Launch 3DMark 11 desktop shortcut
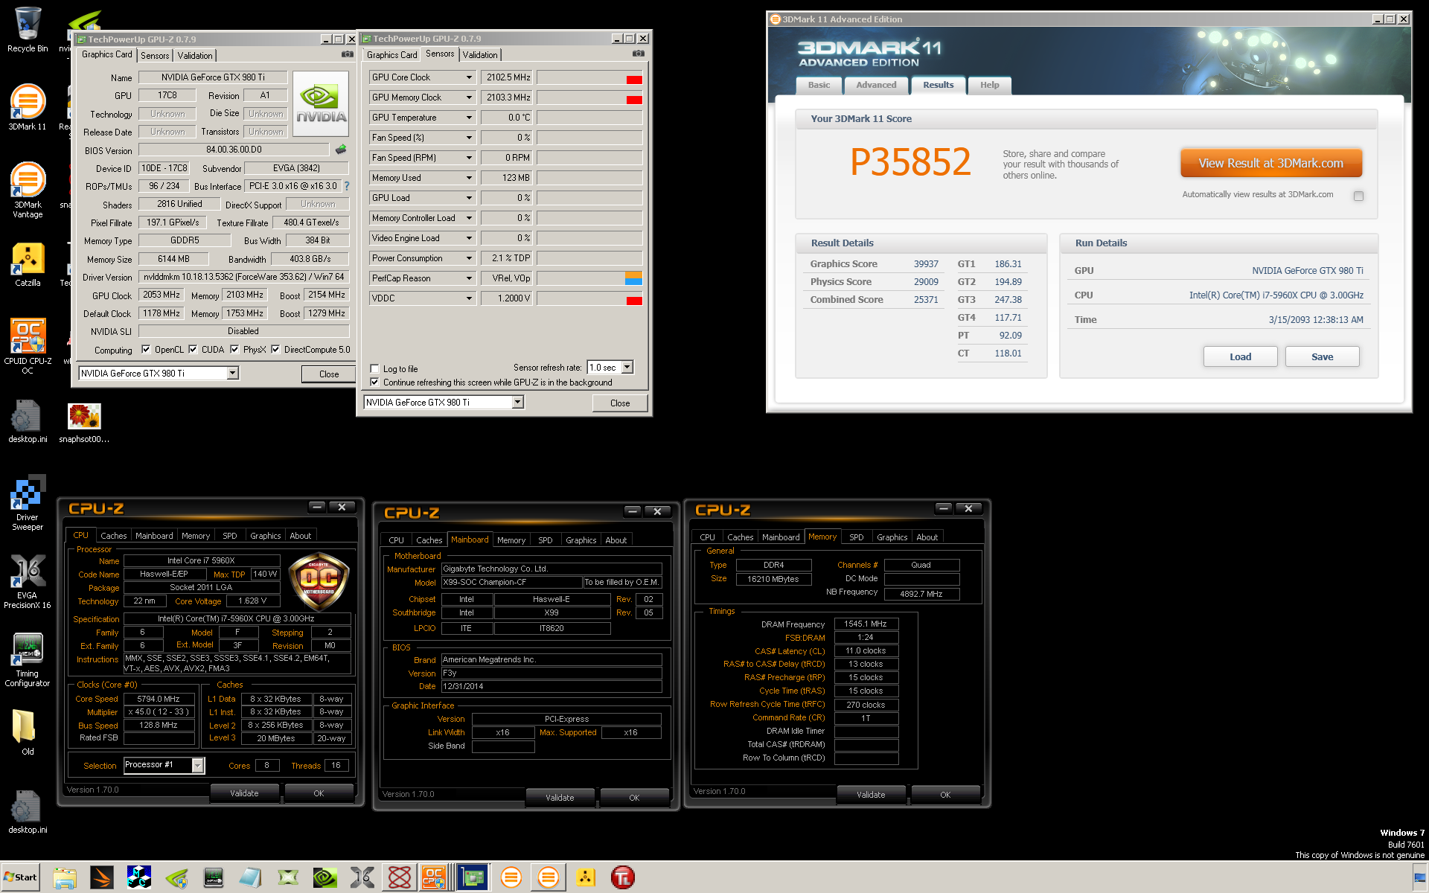This screenshot has height=893, width=1429. tap(28, 108)
